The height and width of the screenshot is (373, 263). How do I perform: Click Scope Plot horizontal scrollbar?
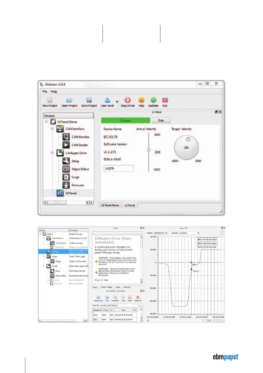(x=179, y=321)
